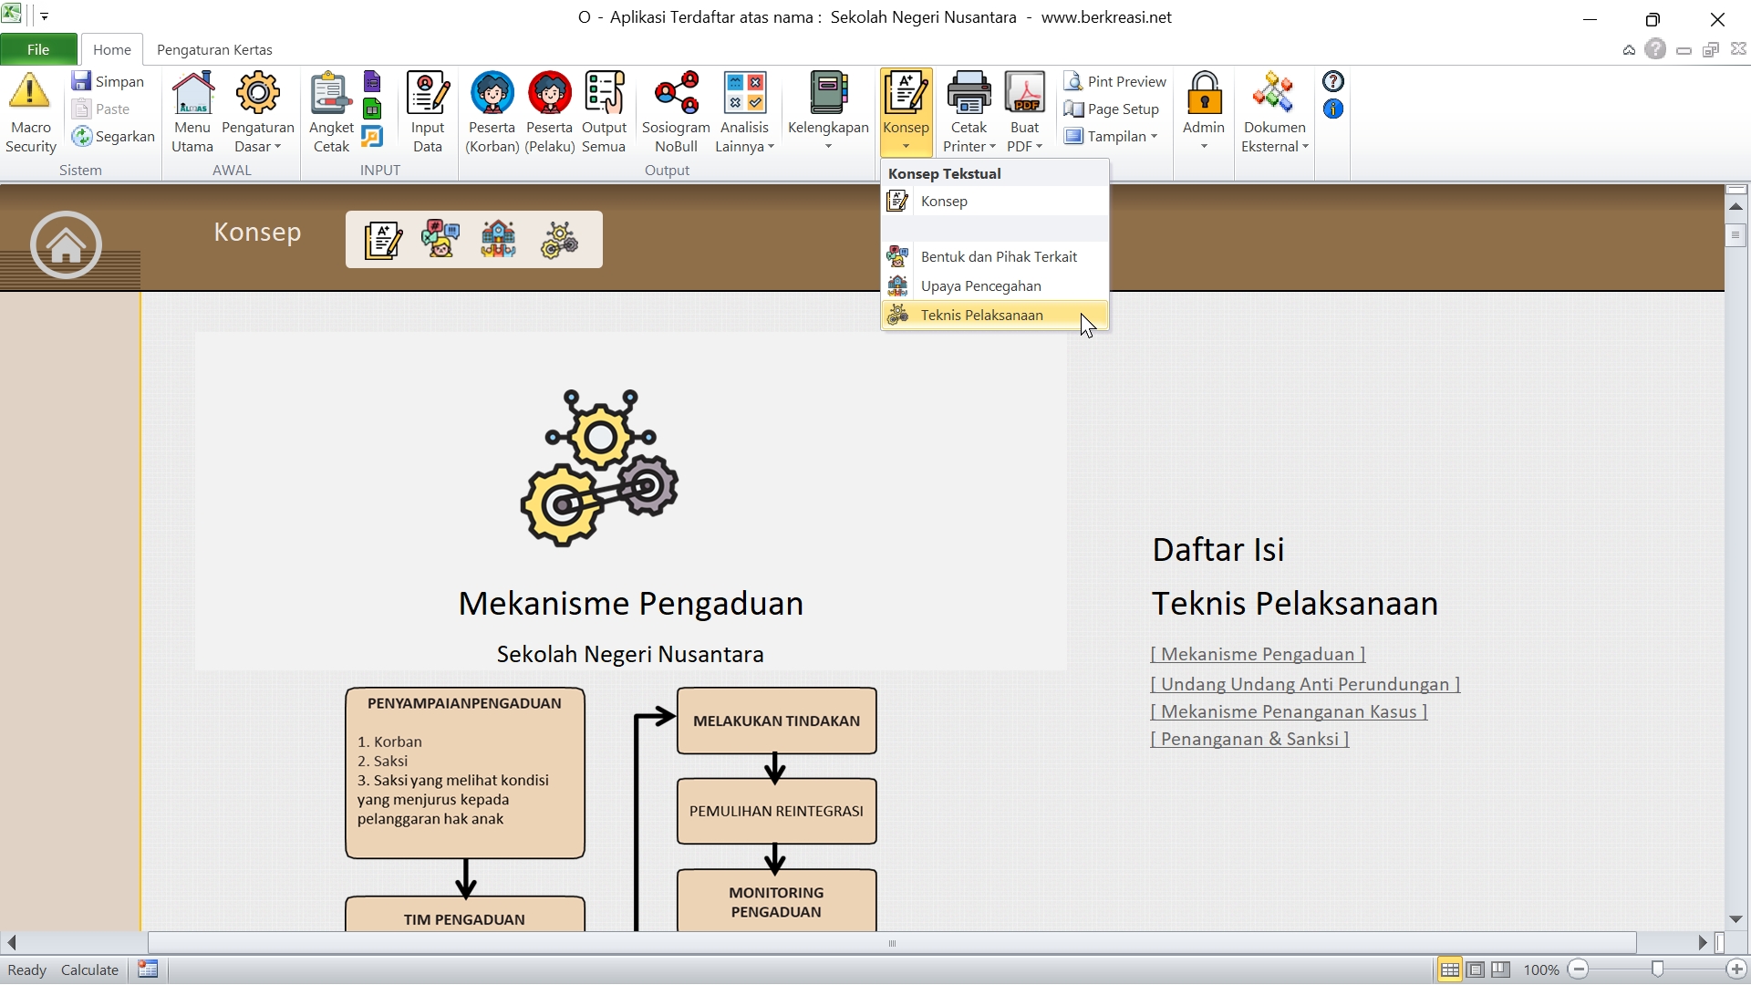
Task: Switch to Normal view in status bar
Action: pyautogui.click(x=1449, y=969)
